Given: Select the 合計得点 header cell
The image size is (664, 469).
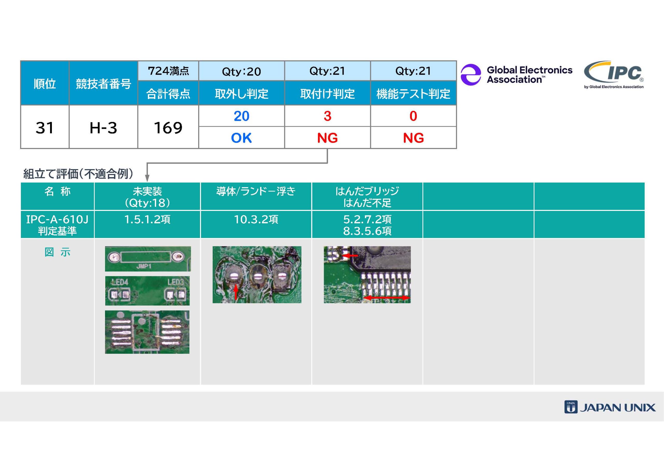Looking at the screenshot, I should click(168, 93).
